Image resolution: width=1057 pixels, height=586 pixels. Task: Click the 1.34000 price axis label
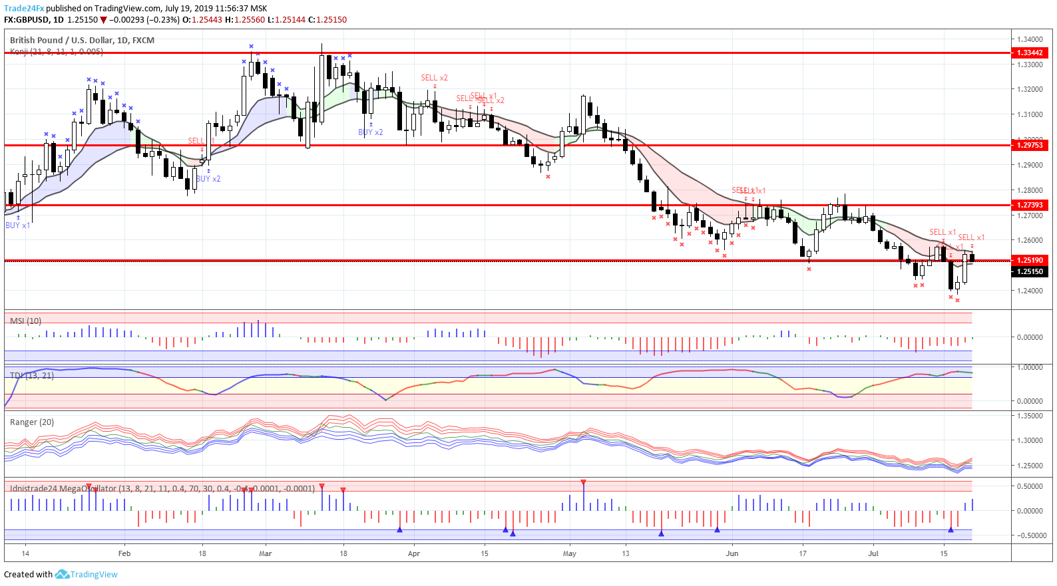tap(1030, 40)
